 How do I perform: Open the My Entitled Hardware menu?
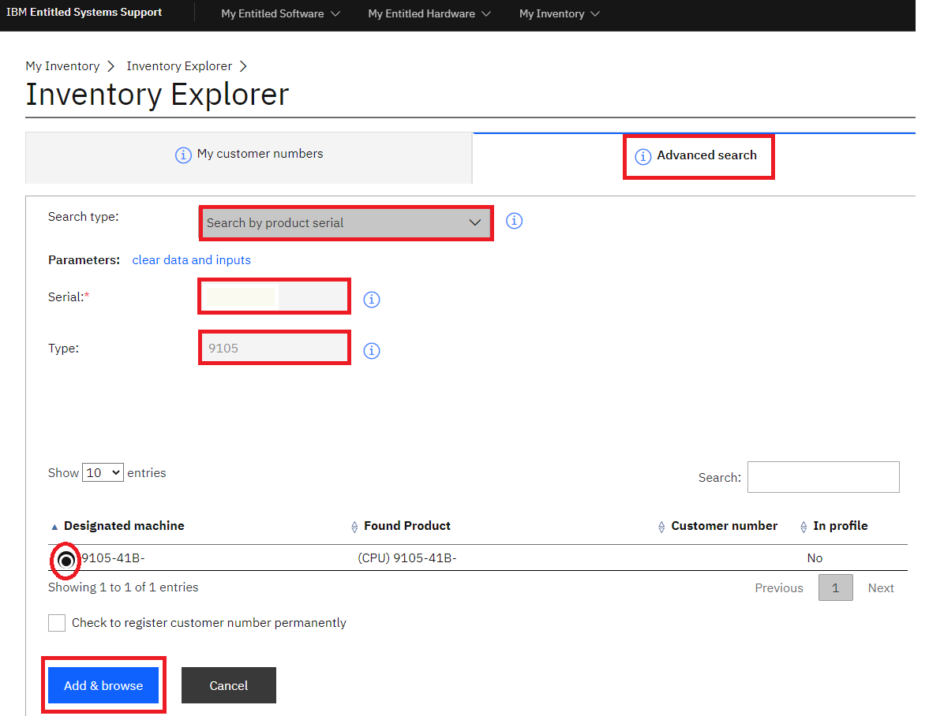point(429,13)
